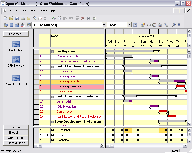Open the Tools menu

pyautogui.click(x=32, y=11)
